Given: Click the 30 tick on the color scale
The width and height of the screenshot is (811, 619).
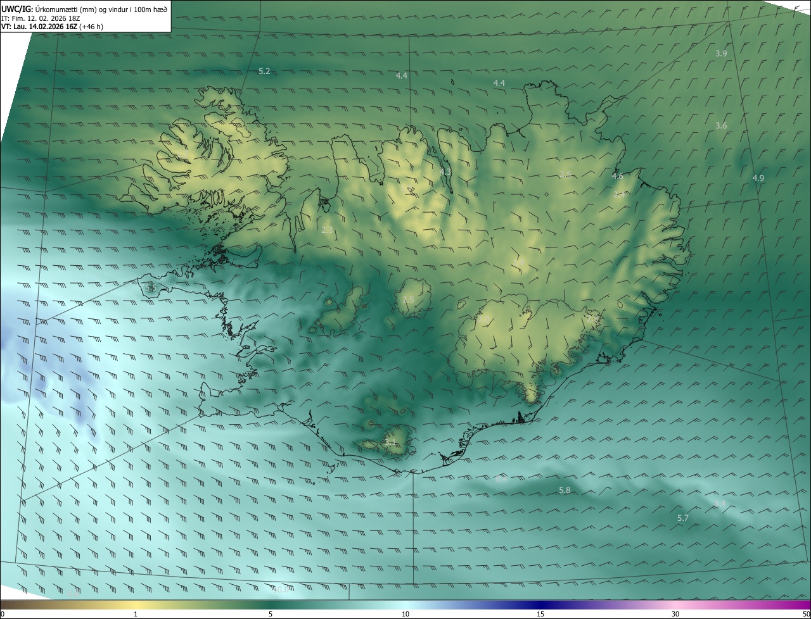Looking at the screenshot, I should point(675,615).
